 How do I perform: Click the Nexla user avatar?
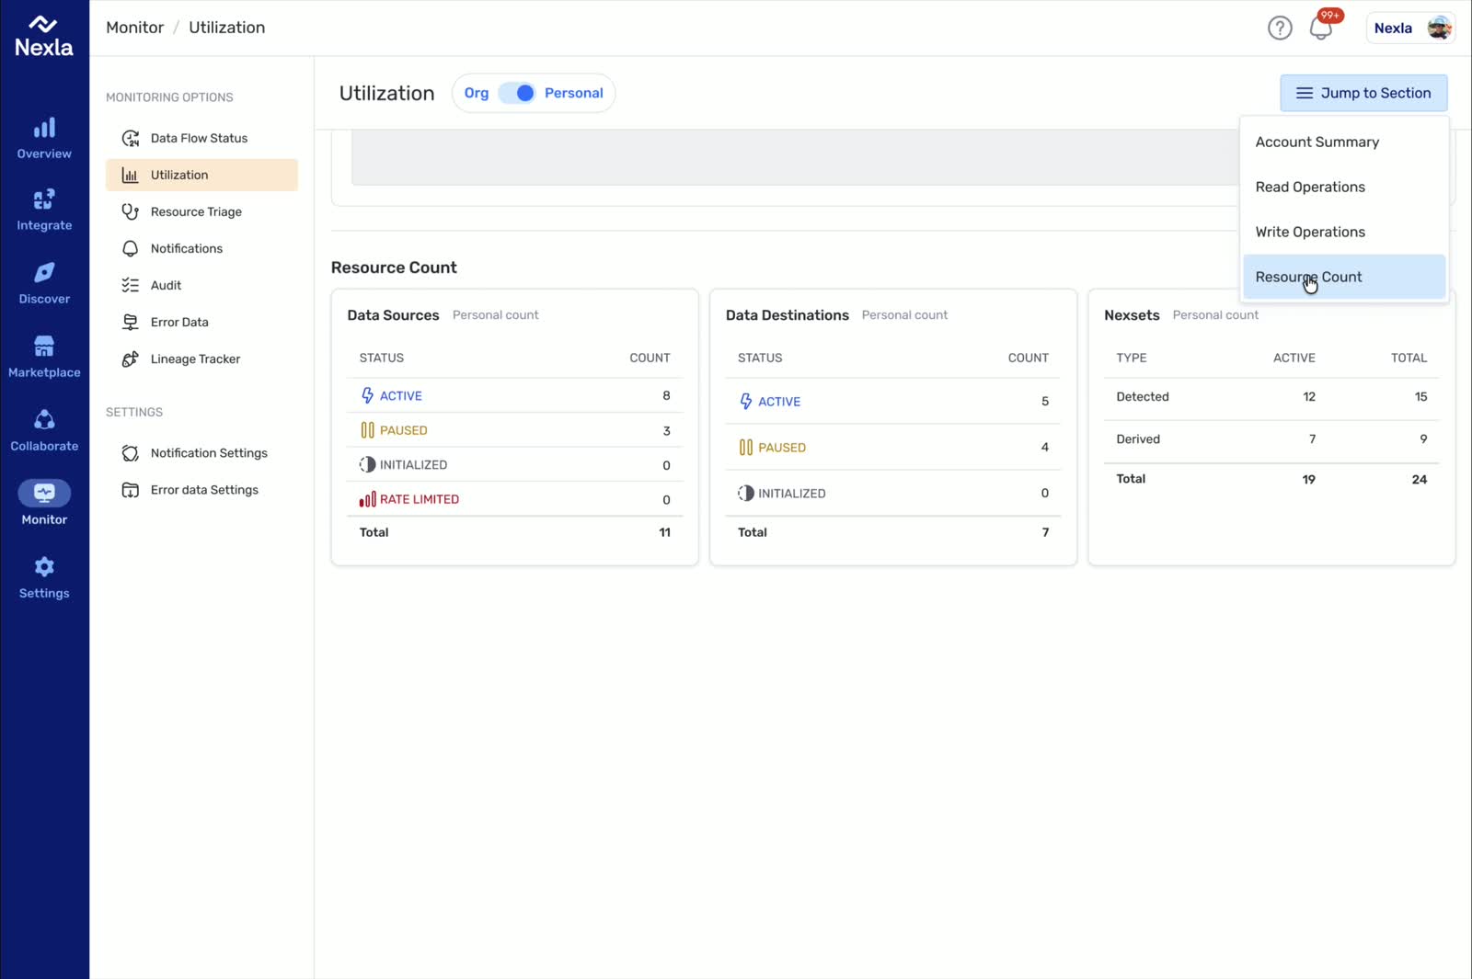pos(1437,28)
